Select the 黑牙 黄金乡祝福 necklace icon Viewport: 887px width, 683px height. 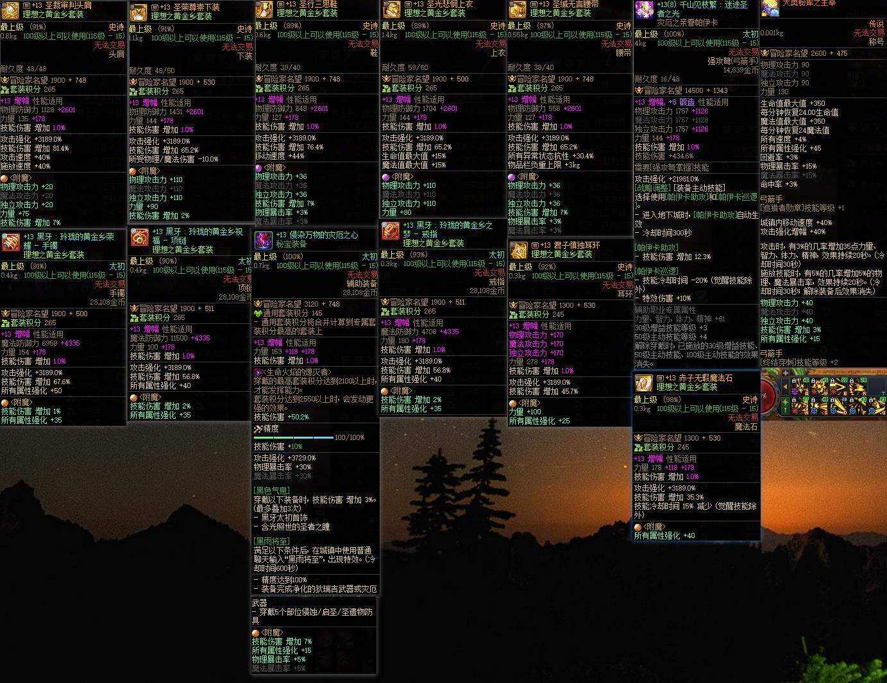pyautogui.click(x=139, y=238)
